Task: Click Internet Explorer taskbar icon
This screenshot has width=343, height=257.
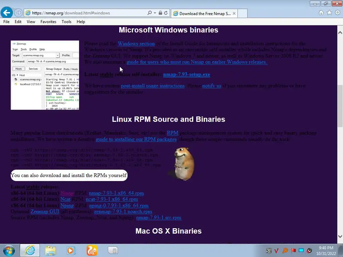Action: (x=30, y=250)
